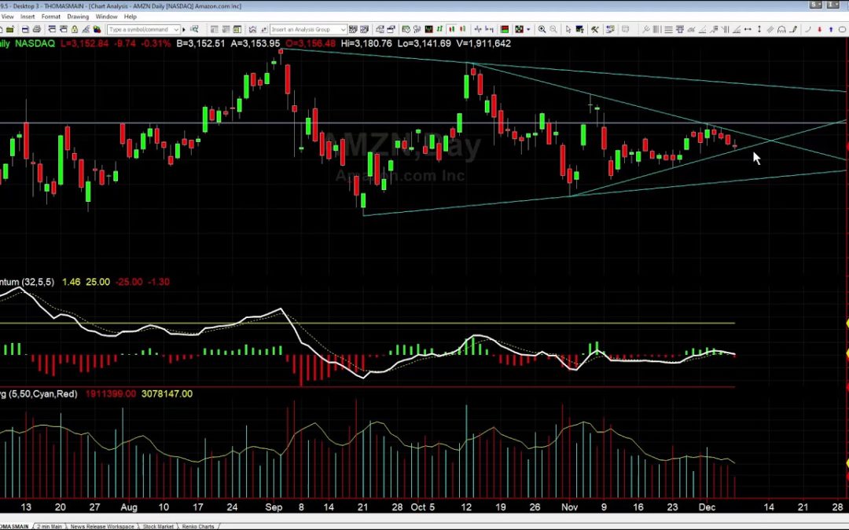The image size is (849, 530).
Task: Click the Zoom Out magnifier icon
Action: (553, 29)
